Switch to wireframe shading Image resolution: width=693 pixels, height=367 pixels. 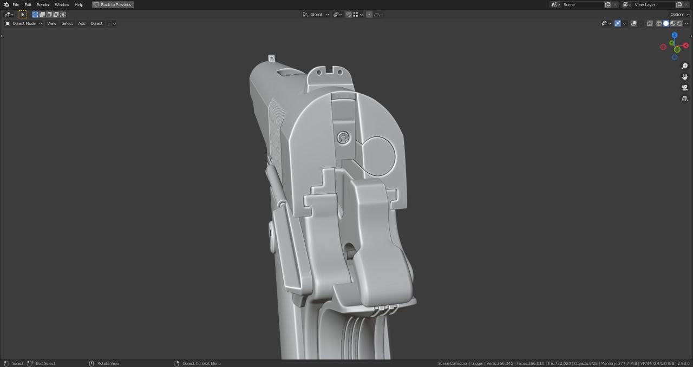659,23
